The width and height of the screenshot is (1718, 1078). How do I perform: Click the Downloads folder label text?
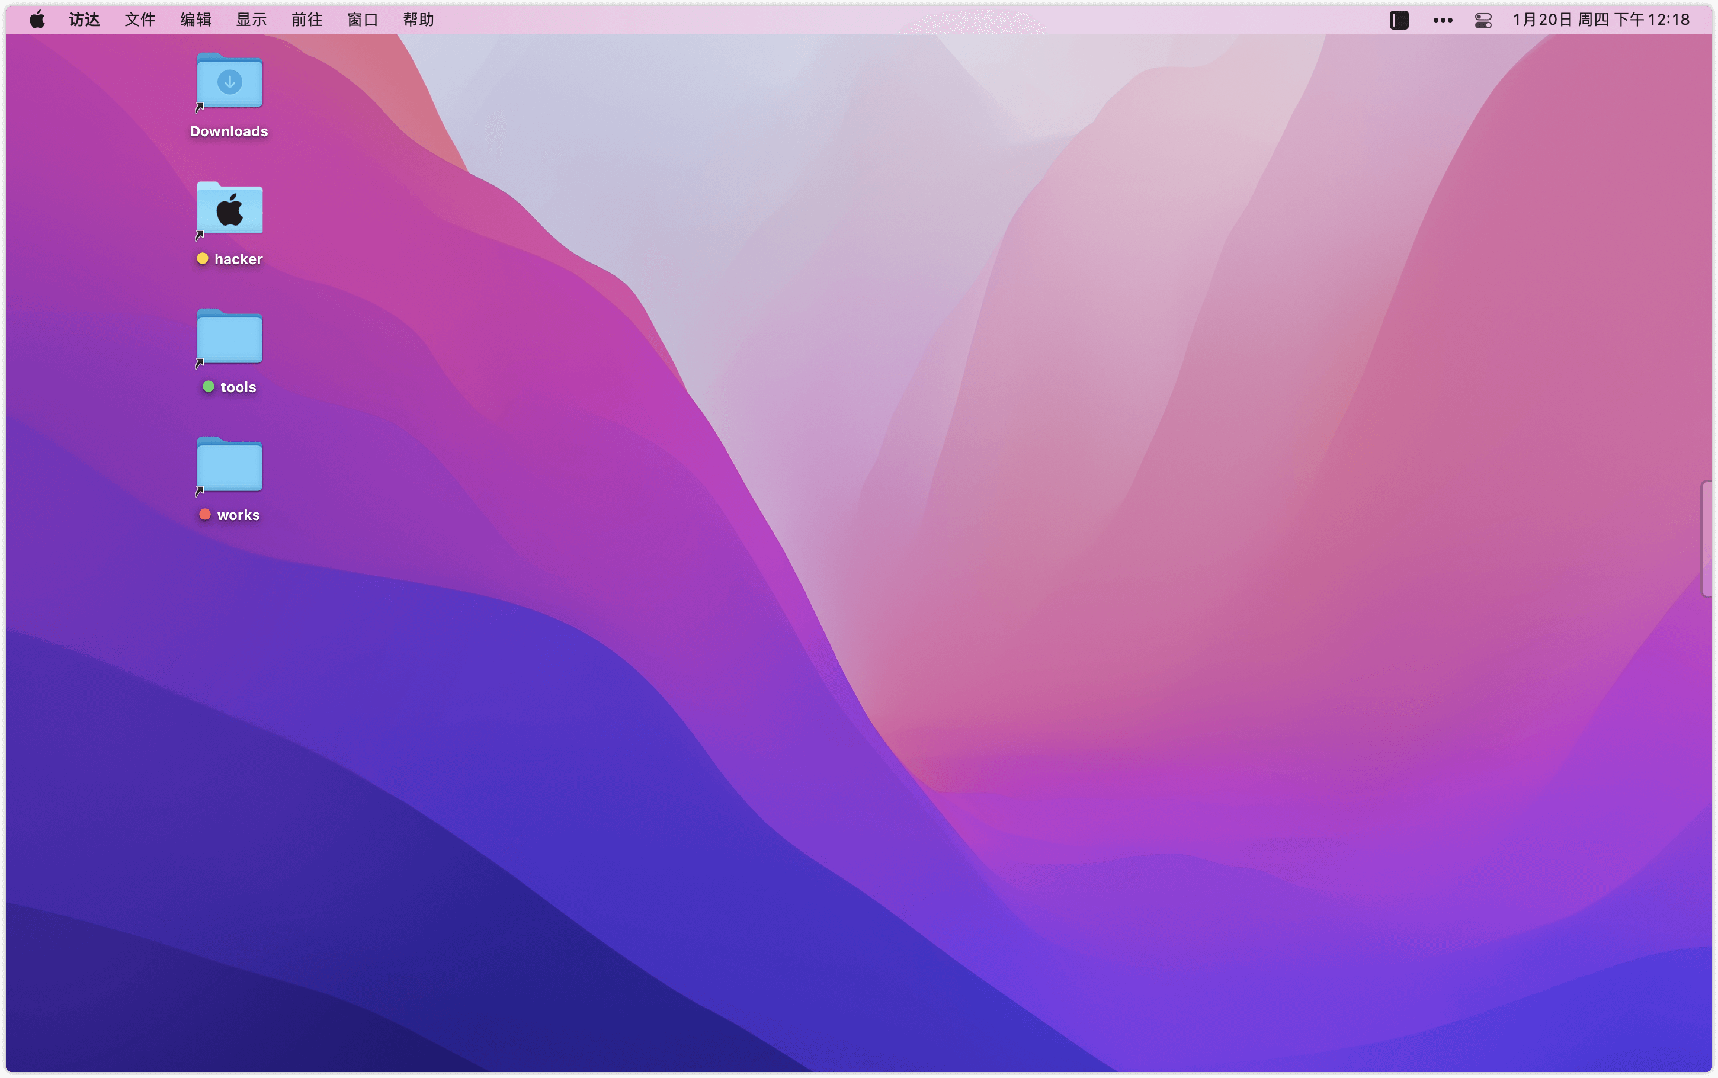229,131
